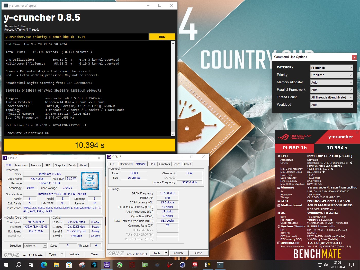Open the Socket #1 selection dropdown in CPU-Z
The image size is (360, 270).
35,246
